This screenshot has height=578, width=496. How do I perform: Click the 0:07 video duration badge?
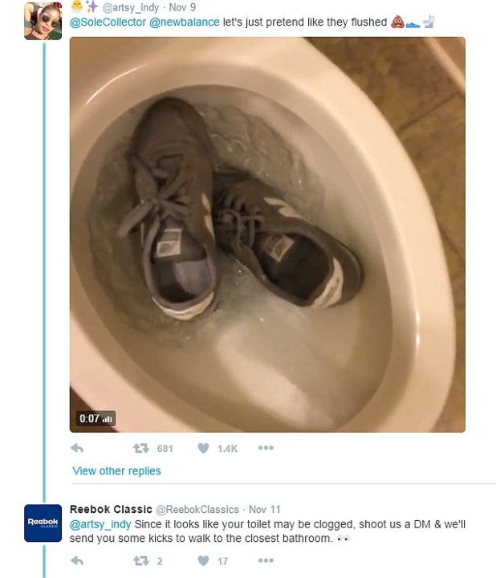(96, 419)
